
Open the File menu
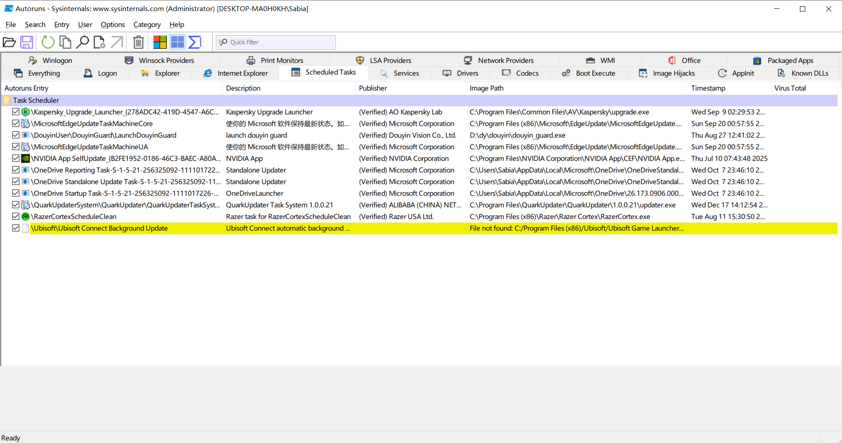coord(11,24)
